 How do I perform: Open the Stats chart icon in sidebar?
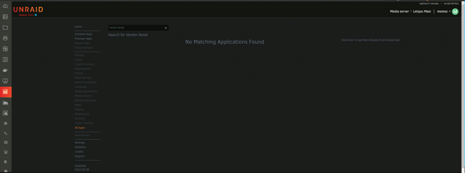click(5, 103)
